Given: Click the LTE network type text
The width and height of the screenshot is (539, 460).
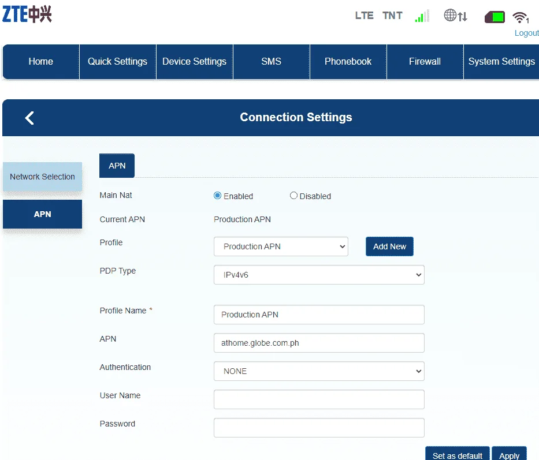Looking at the screenshot, I should [365, 16].
